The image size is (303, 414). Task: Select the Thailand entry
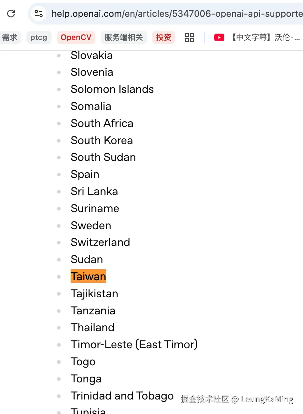pyautogui.click(x=93, y=327)
